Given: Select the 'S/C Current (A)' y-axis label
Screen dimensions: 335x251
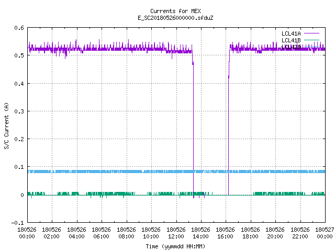Looking at the screenshot, I should [x=7, y=126].
